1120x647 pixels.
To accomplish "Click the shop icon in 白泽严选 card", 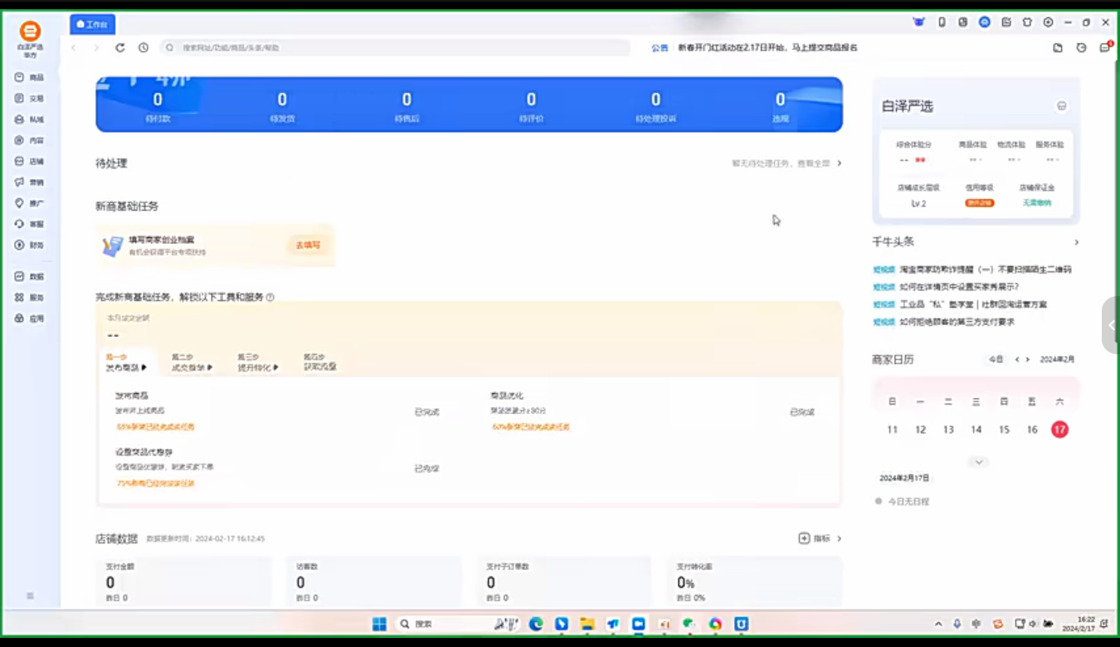I will click(1061, 106).
